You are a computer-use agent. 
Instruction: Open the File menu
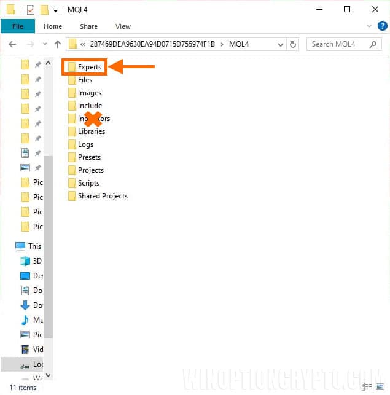pyautogui.click(x=17, y=26)
